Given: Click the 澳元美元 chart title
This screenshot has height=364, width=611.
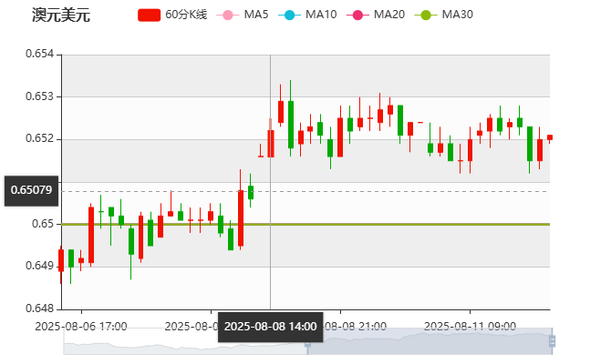Looking at the screenshot, I should 60,15.
